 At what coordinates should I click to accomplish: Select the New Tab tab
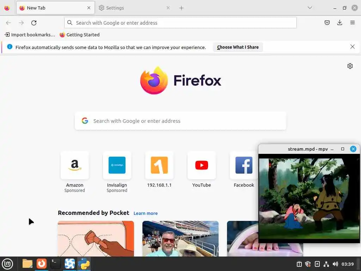point(55,8)
